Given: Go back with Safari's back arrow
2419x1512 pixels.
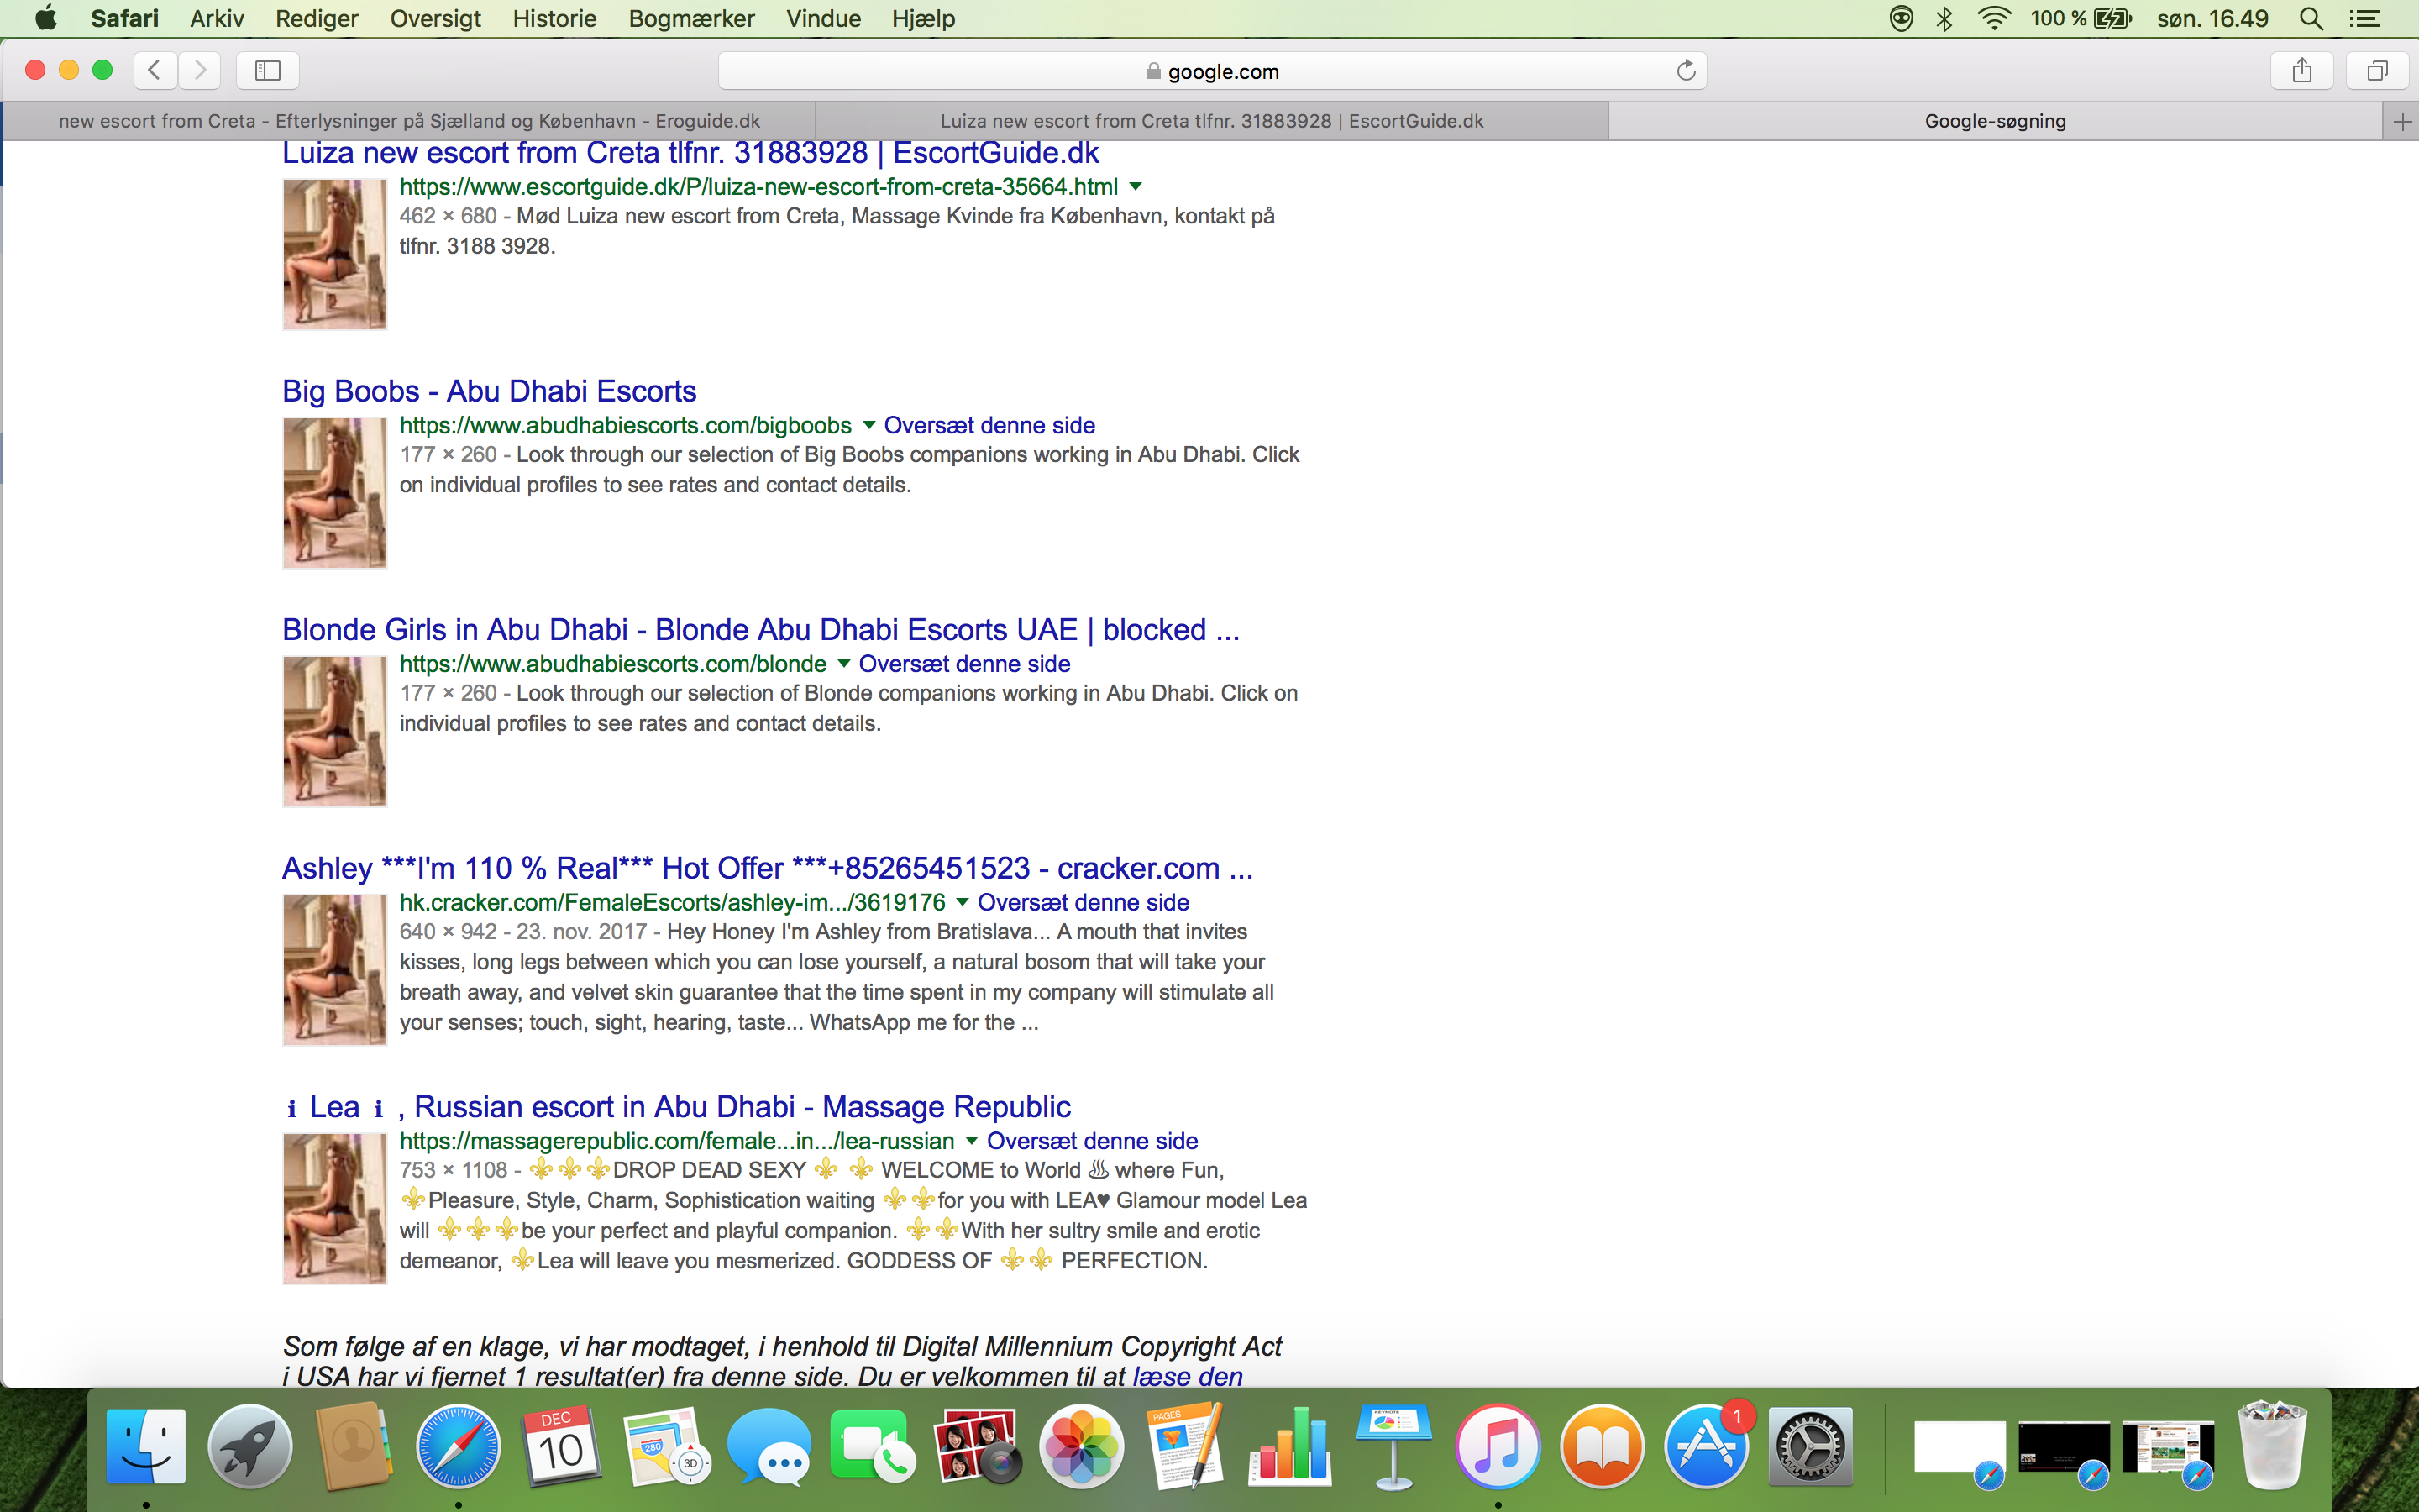Looking at the screenshot, I should click(155, 70).
